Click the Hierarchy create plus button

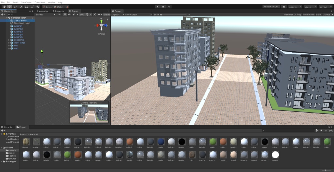point(3,14)
